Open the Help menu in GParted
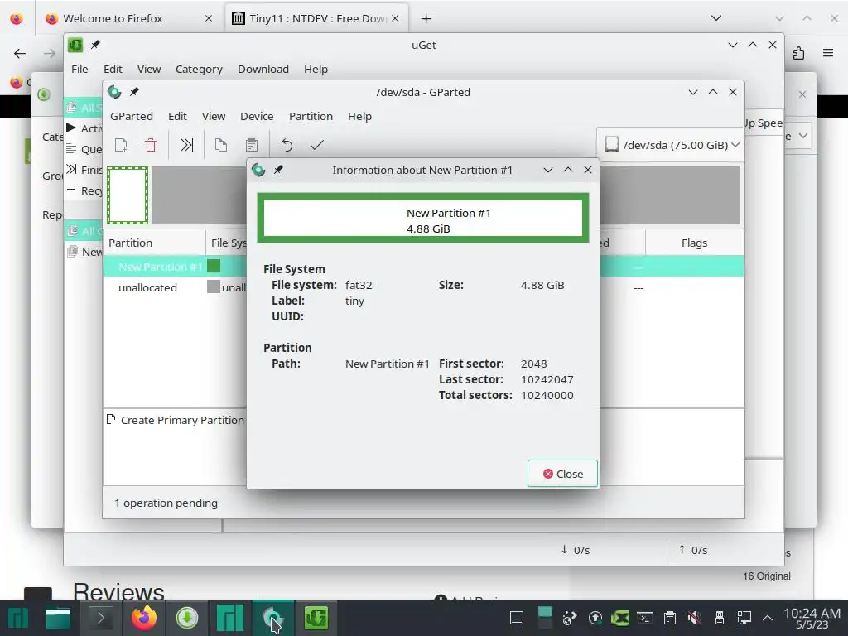 (x=359, y=116)
